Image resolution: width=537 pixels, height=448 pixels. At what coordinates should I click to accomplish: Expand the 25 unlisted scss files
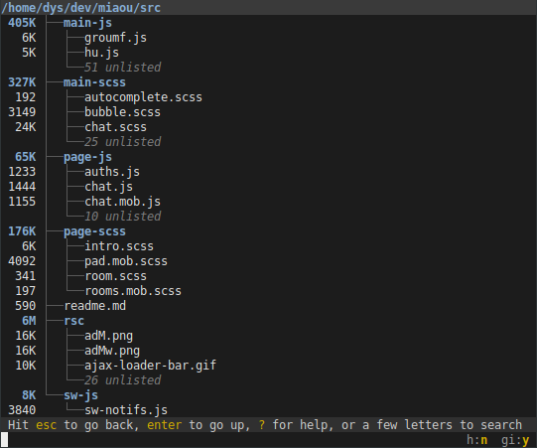tap(123, 142)
